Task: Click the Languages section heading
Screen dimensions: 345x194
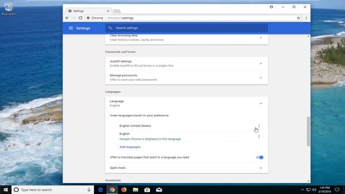Action: [x=113, y=92]
